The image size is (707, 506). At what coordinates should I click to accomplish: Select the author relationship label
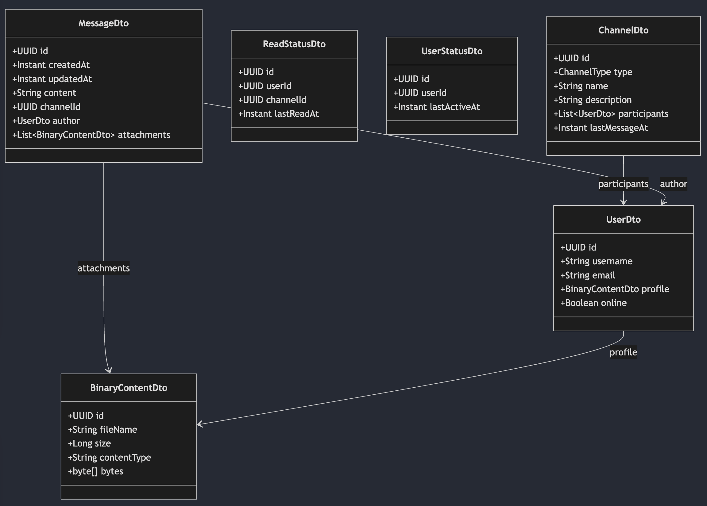click(x=673, y=184)
